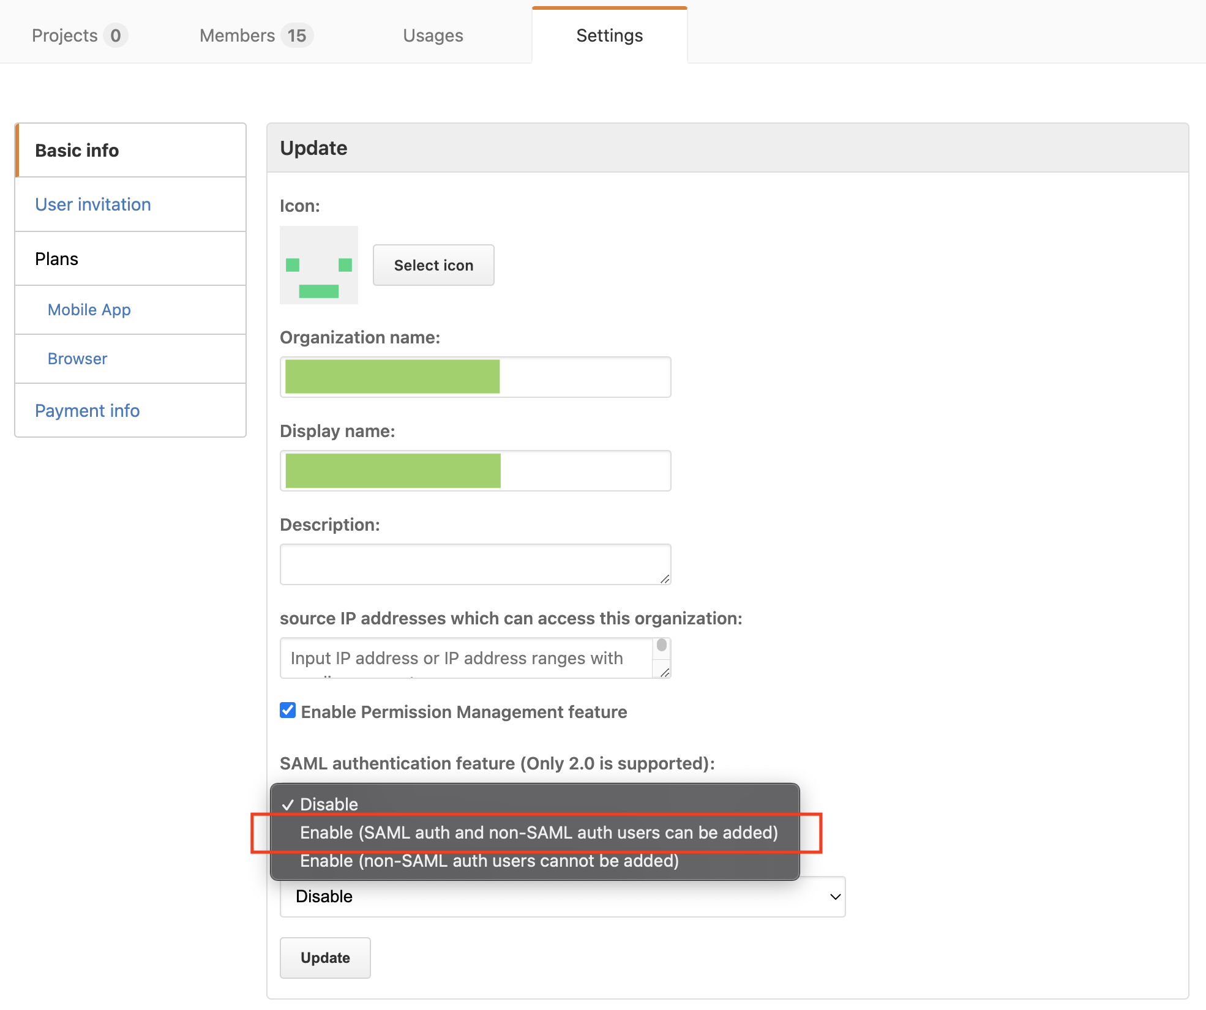This screenshot has height=1010, width=1206.
Task: Open User invitation settings
Action: tap(131, 204)
